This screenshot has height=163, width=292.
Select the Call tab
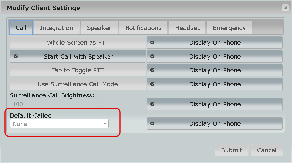(x=21, y=28)
